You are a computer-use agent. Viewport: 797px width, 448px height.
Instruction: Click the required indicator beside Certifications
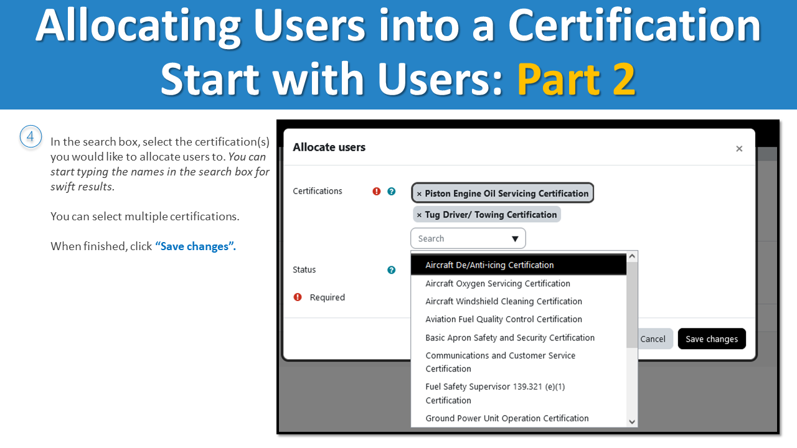coord(376,192)
